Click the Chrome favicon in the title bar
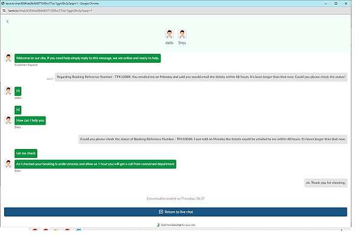This screenshot has height=236, width=355. click(x=3, y=4)
